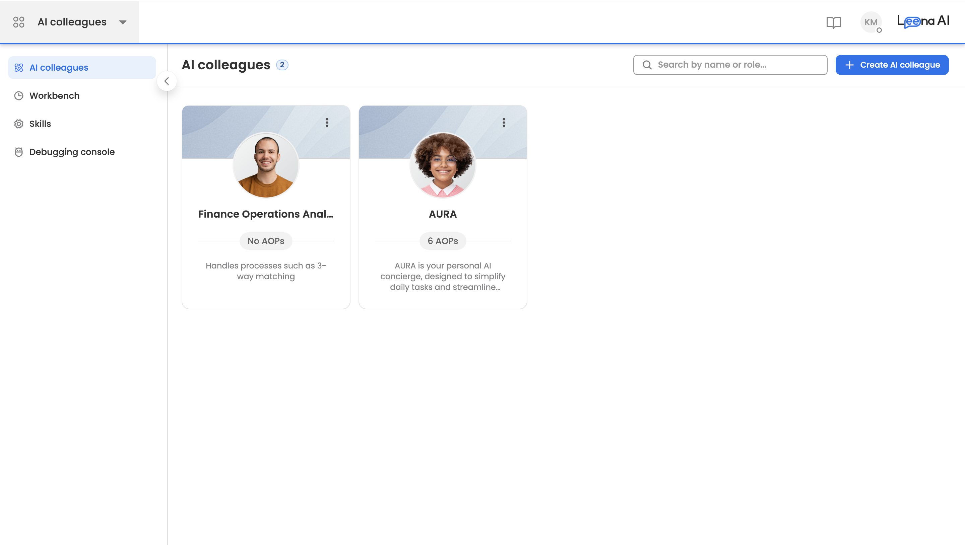Click the four-circle apps grid icon
Image resolution: width=965 pixels, height=545 pixels.
pos(18,22)
